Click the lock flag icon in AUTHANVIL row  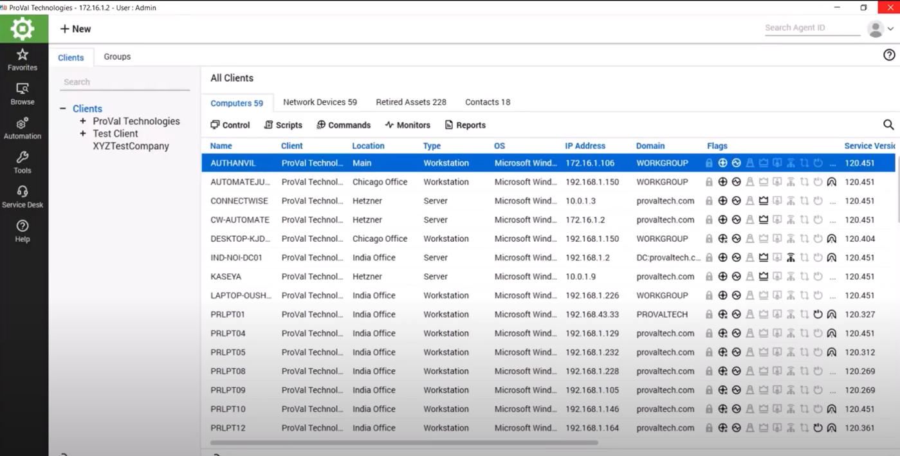pyautogui.click(x=709, y=163)
